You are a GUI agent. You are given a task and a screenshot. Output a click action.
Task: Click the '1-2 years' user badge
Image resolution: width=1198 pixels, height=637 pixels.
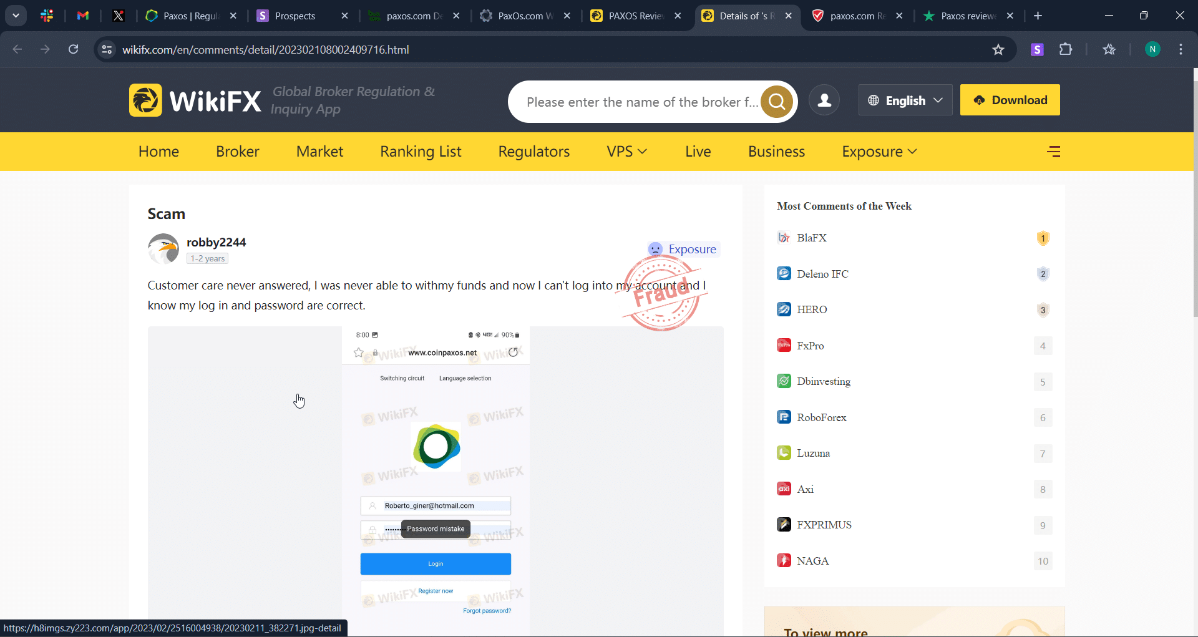pyautogui.click(x=207, y=258)
